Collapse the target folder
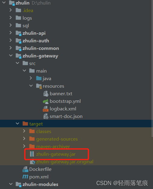The image size is (153, 189). coord(17,123)
